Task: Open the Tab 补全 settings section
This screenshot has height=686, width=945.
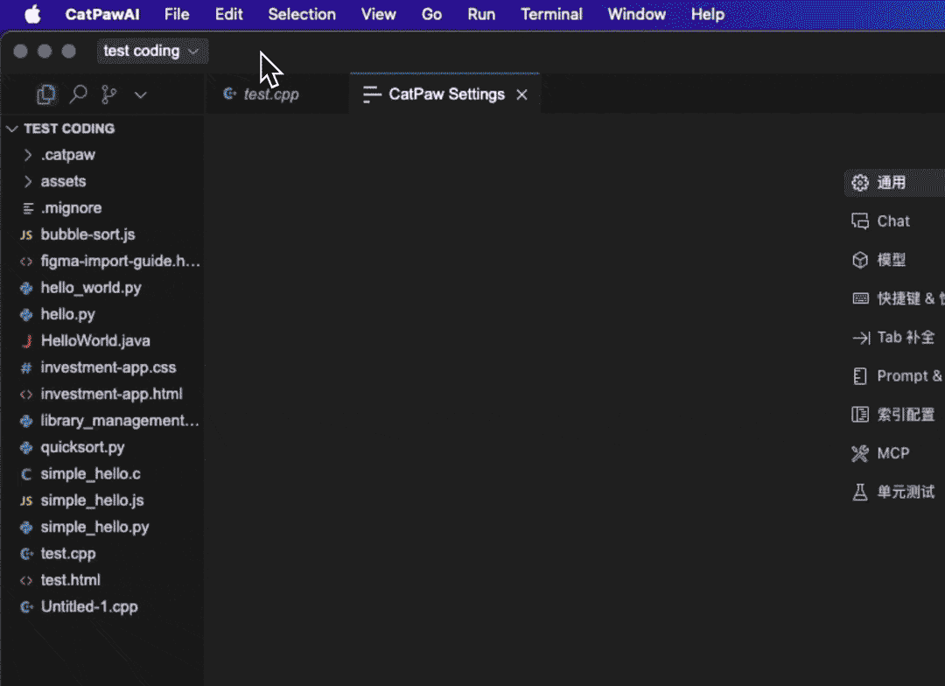Action: [905, 337]
